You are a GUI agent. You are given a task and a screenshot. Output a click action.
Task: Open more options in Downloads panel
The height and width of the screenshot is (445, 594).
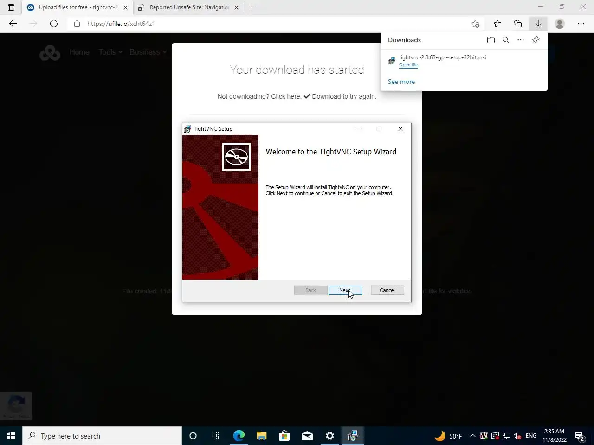[x=521, y=40]
